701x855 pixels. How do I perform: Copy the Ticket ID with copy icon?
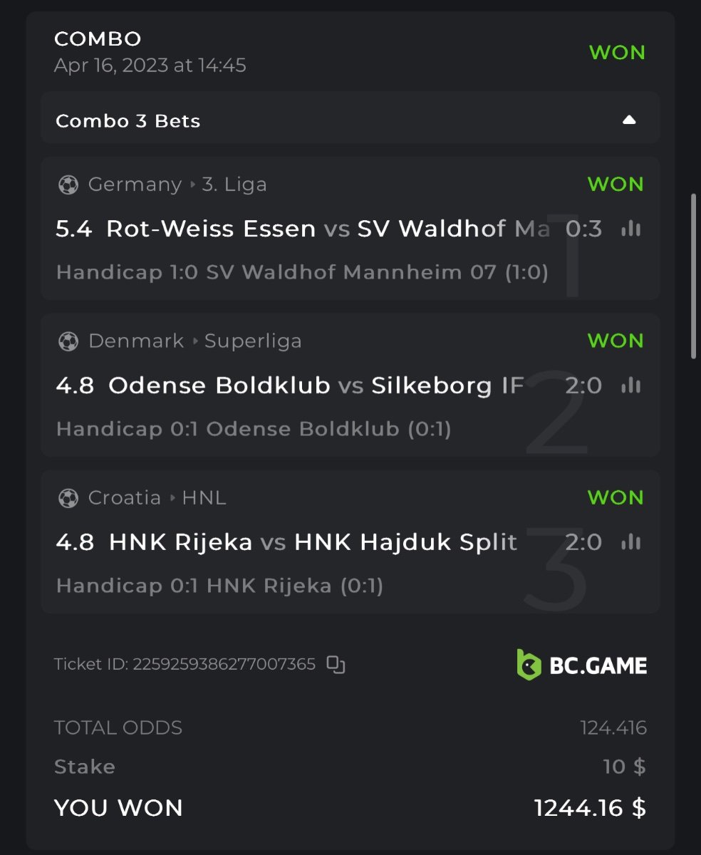[336, 665]
